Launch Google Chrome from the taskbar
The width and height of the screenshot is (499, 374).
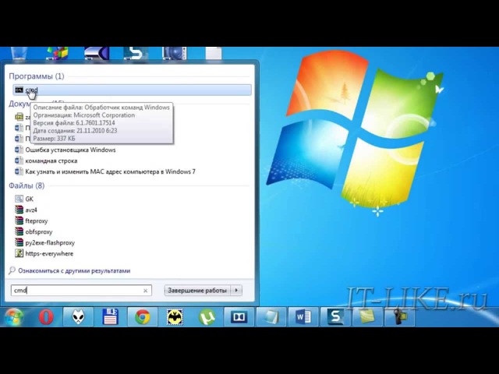coord(143,317)
